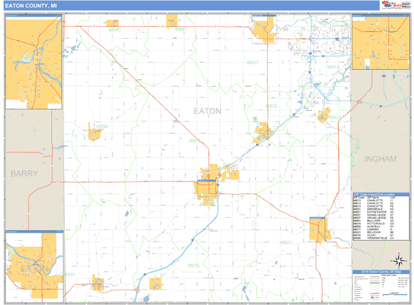This screenshot has height=305, width=414.
Task: Click the large EATON county label
Action: [207, 110]
